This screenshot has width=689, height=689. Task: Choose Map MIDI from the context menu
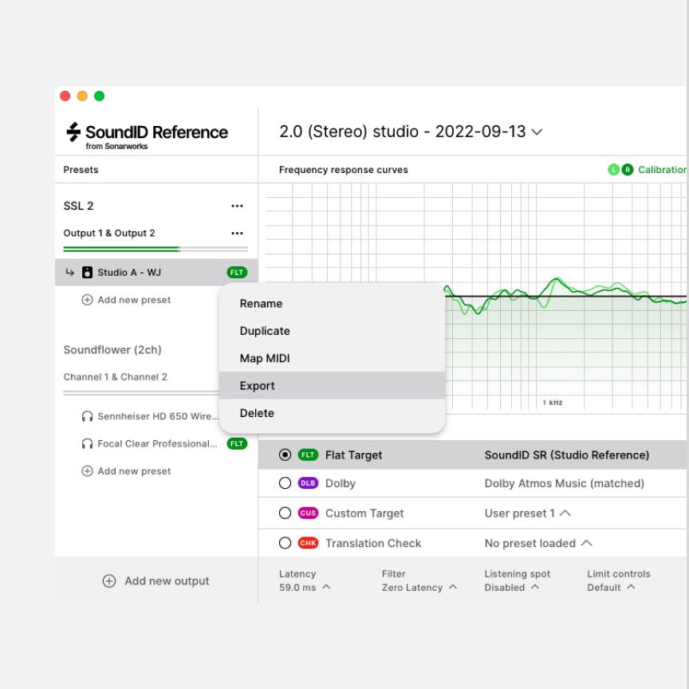[x=333, y=358]
